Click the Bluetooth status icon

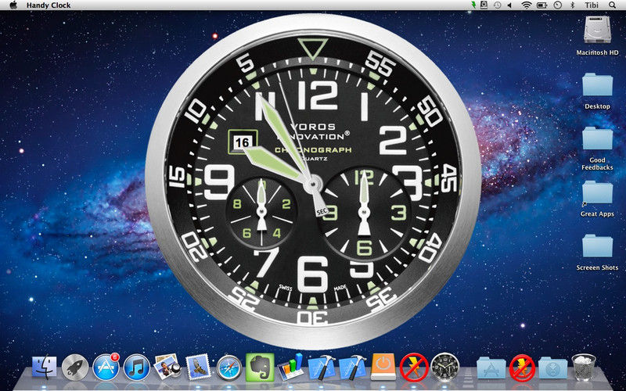572,5
